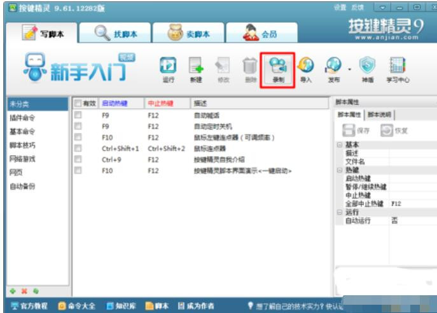Click the 新建 (New) script icon
The image size is (437, 313).
coord(196,68)
